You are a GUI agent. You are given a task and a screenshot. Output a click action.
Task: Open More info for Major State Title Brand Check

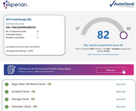121,84
